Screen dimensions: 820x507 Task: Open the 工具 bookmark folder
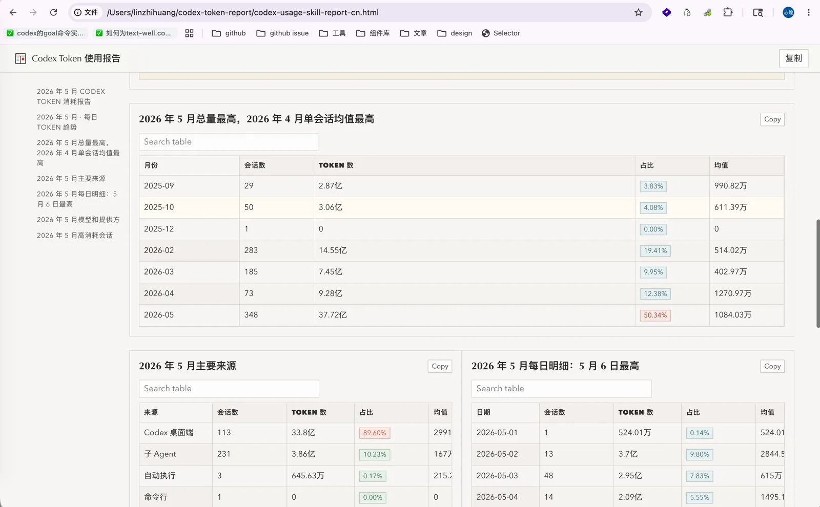pos(332,33)
